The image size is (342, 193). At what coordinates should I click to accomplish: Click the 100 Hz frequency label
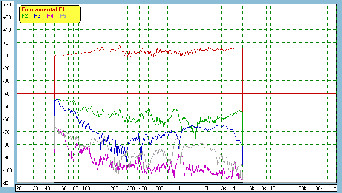[x=86, y=188]
